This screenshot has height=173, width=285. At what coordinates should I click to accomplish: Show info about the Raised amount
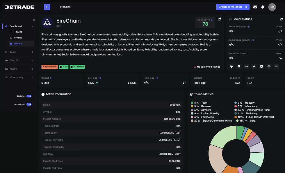(x=51, y=78)
